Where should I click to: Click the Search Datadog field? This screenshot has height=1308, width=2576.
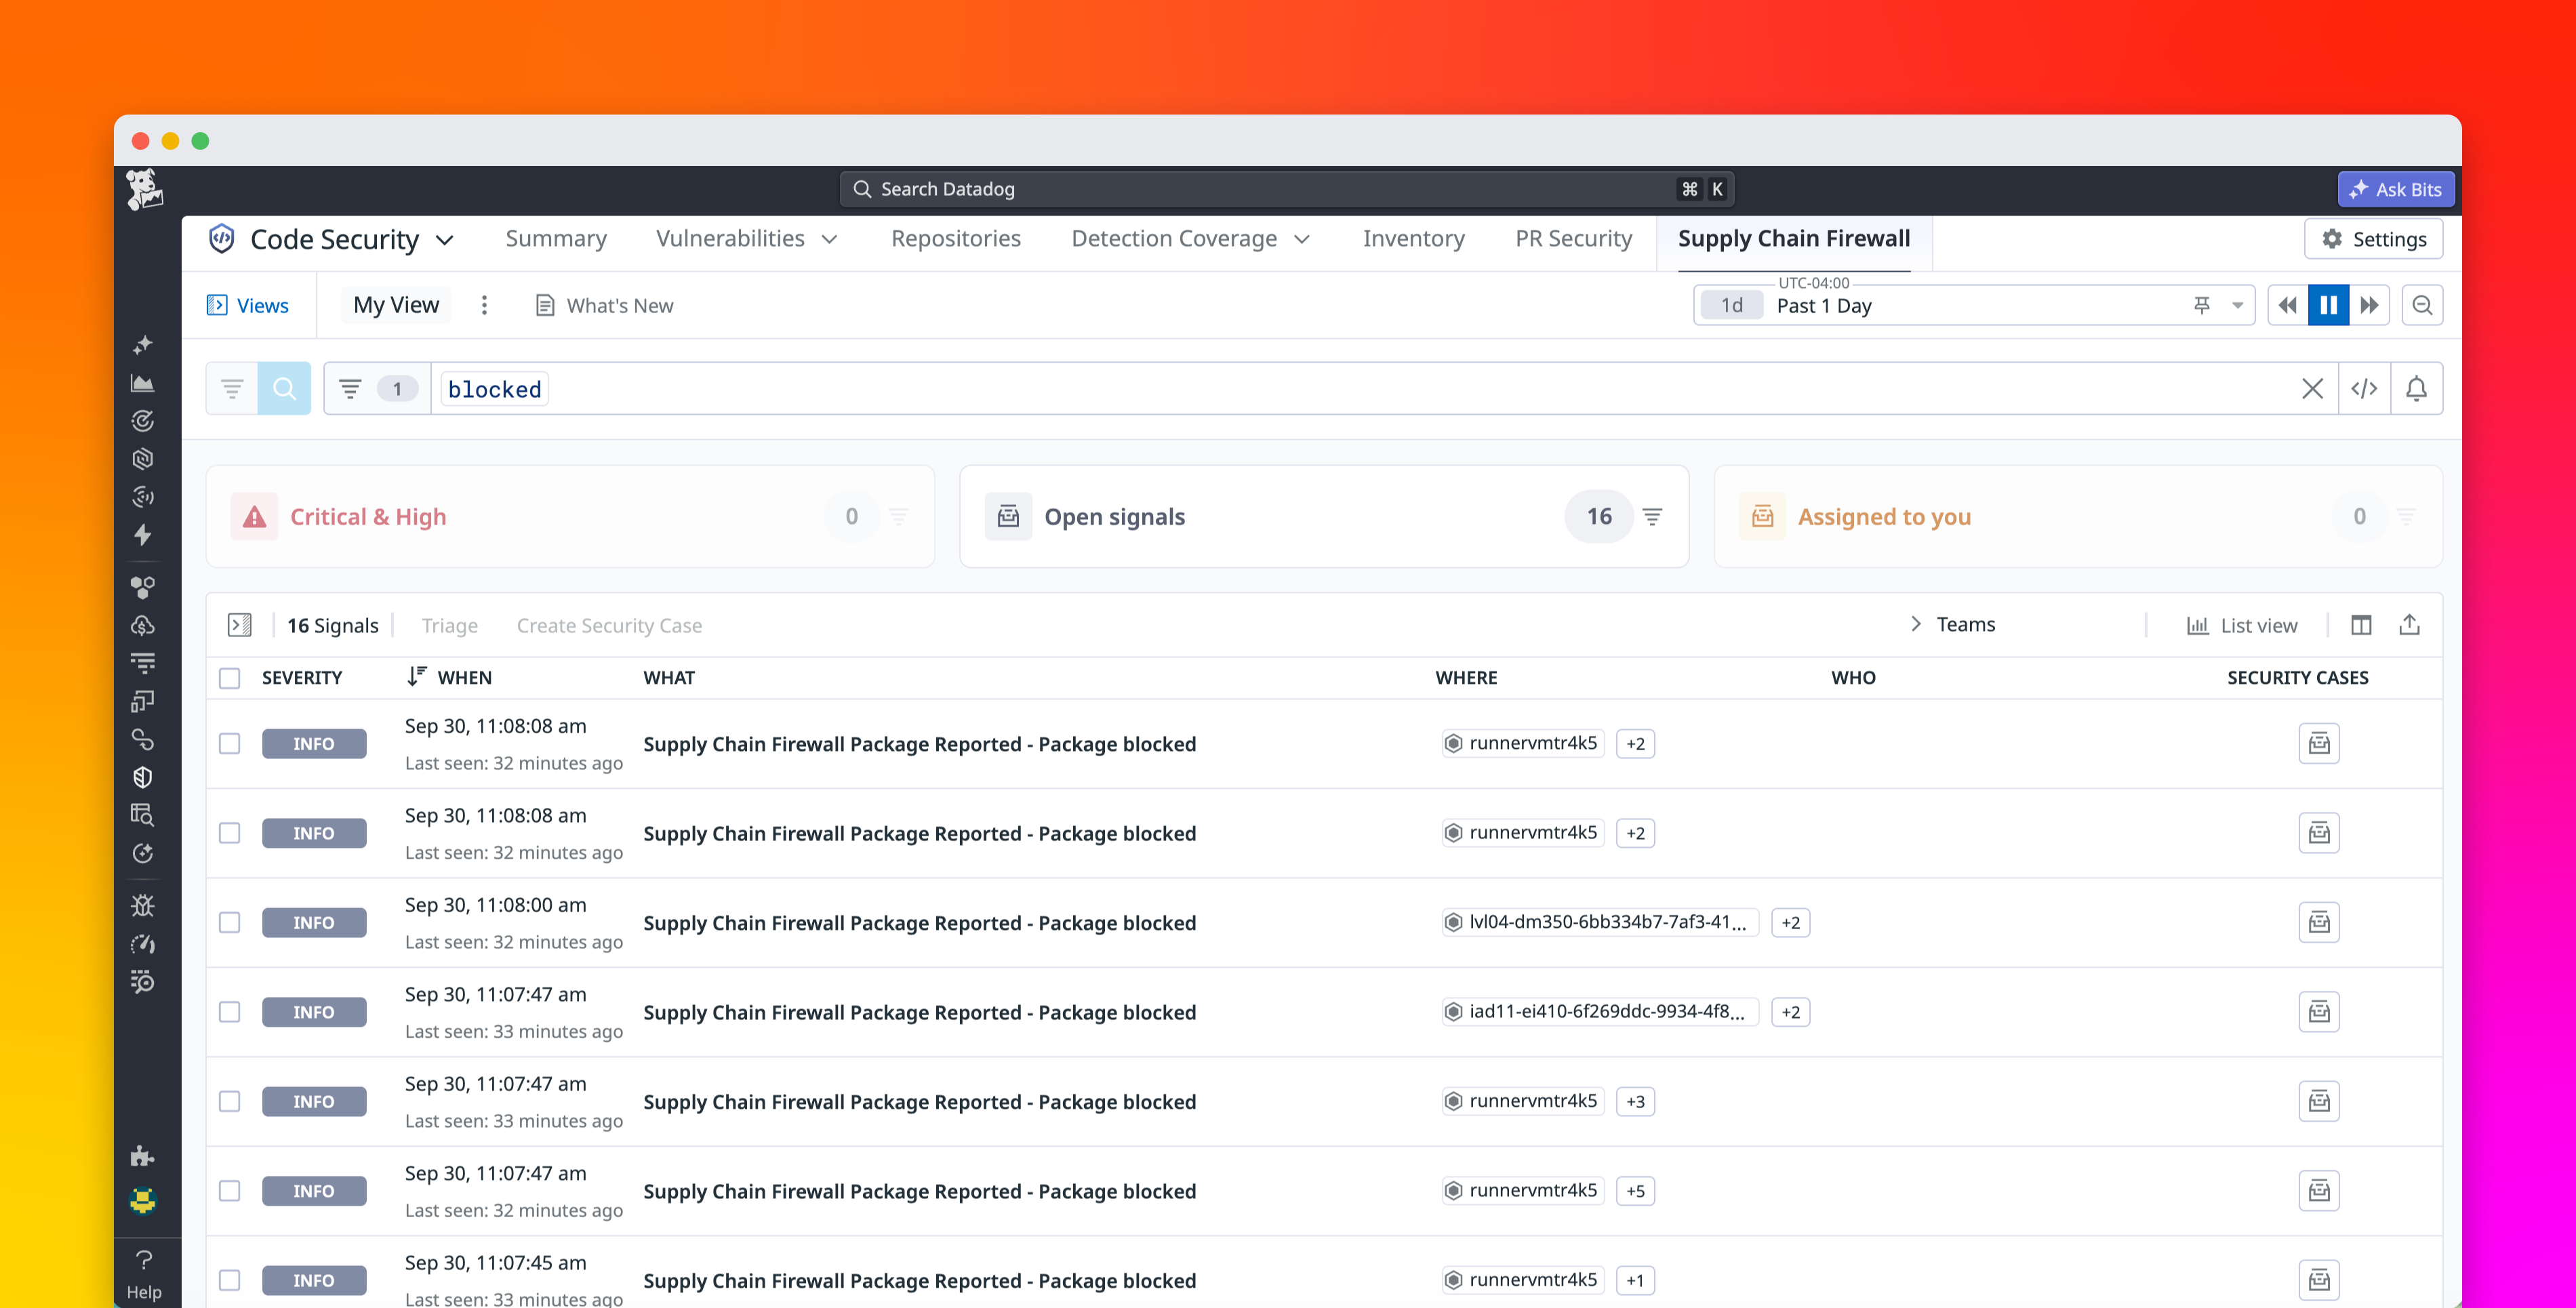(1286, 189)
